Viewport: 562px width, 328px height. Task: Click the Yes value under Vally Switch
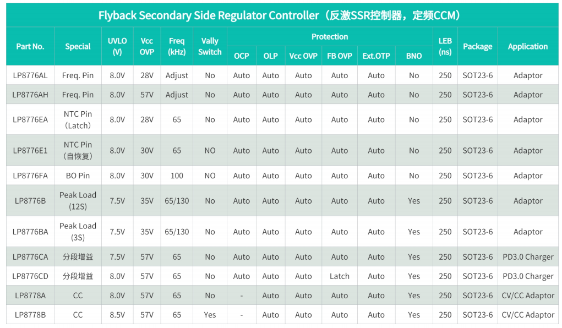click(x=210, y=315)
